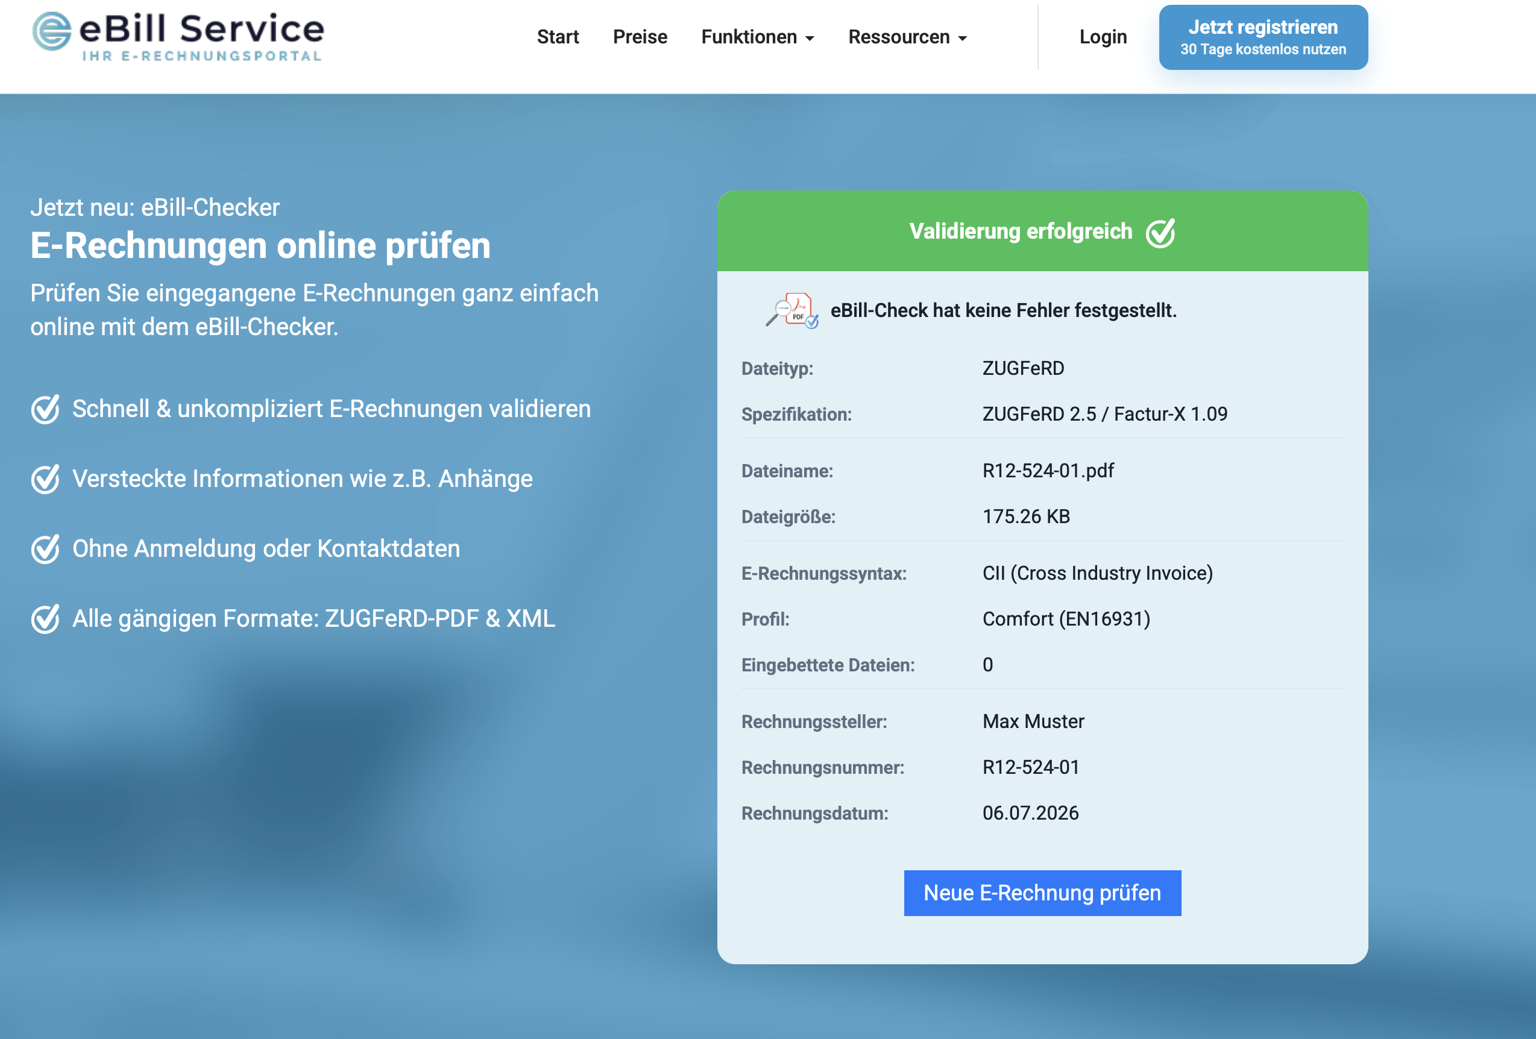This screenshot has height=1039, width=1536.
Task: Click Neue E-Rechnung prüfen button
Action: (x=1042, y=893)
